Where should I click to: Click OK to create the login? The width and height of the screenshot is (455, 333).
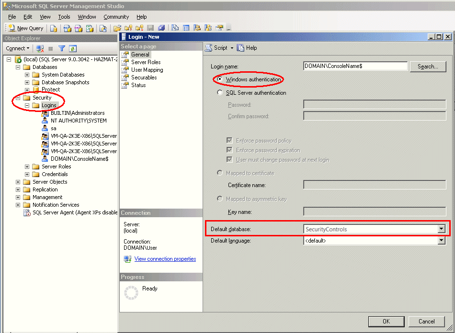[386, 322]
